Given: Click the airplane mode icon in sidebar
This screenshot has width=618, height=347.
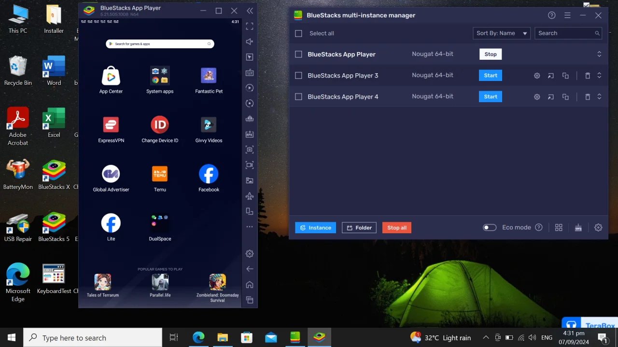Looking at the screenshot, I should pyautogui.click(x=250, y=196).
